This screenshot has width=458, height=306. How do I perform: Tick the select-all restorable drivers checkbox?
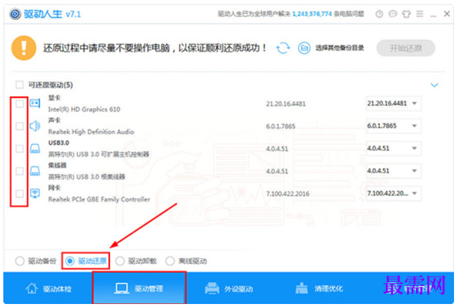(x=19, y=85)
